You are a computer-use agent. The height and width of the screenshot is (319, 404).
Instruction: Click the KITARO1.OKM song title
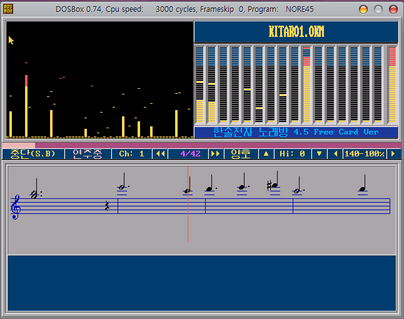(296, 31)
